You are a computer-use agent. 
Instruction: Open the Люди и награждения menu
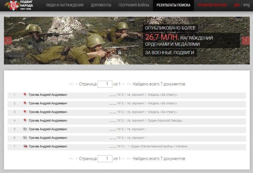(x=65, y=5)
